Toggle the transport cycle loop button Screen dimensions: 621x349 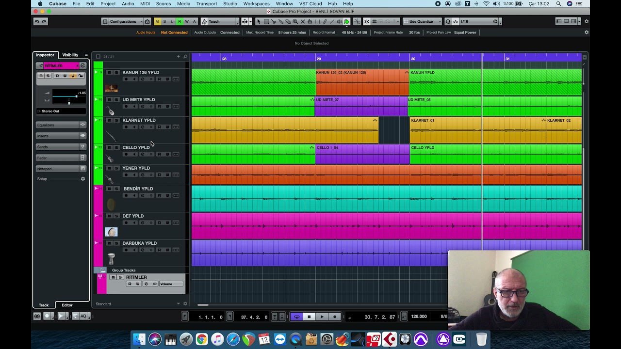click(296, 317)
